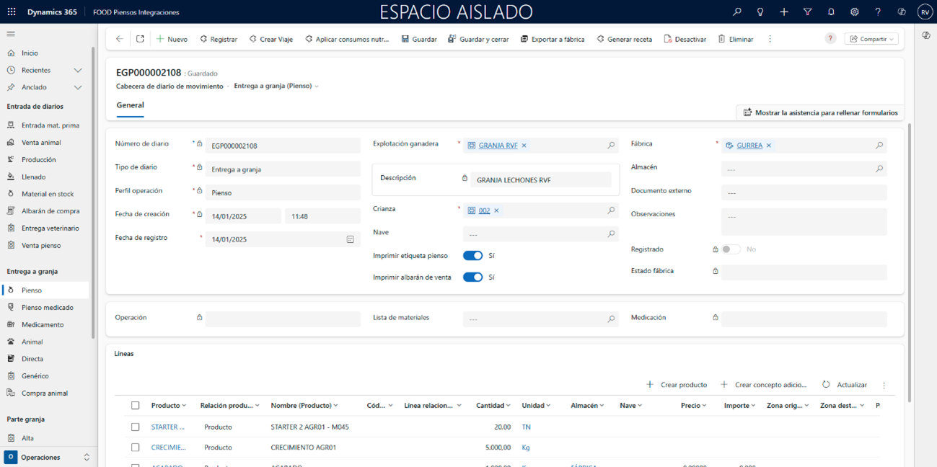
Task: Click the search magnifier in top bar
Action: (x=736, y=12)
